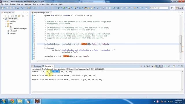Click the New toolbar icon
The width and height of the screenshot is (185, 104).
[x=2, y=8]
